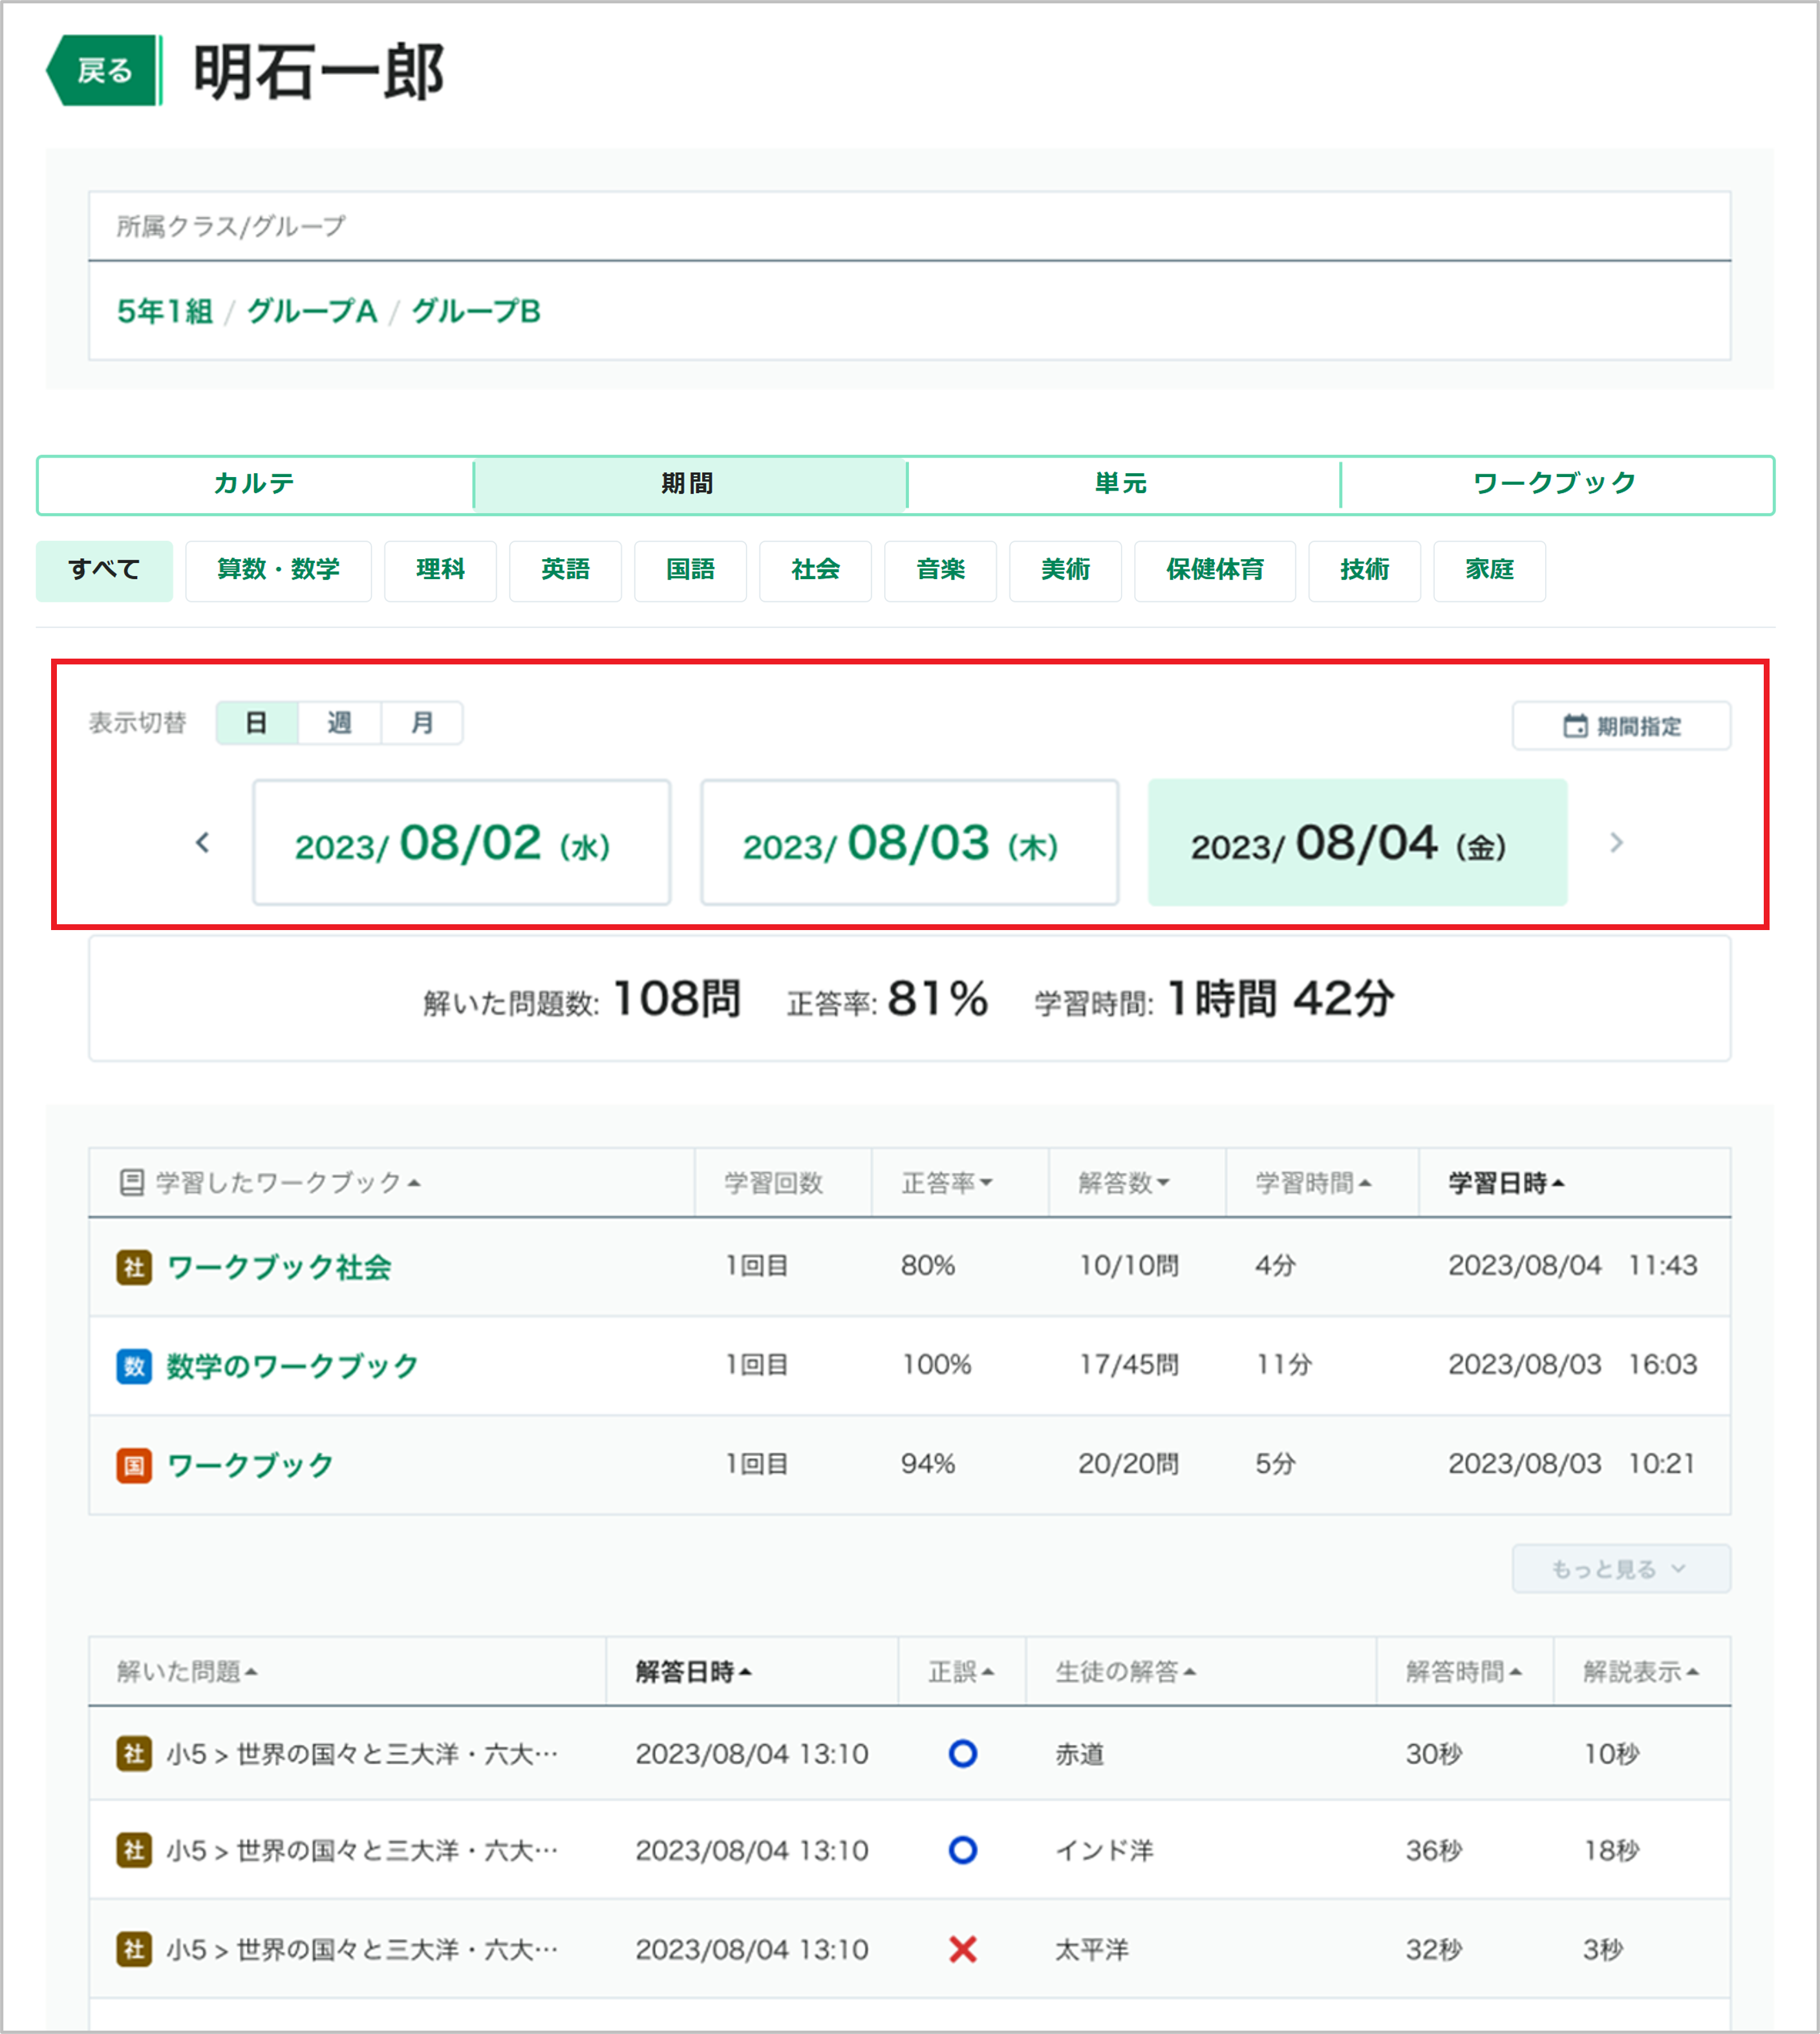
Task: Sort questions by 解答時間 column
Action: coord(1464,1671)
